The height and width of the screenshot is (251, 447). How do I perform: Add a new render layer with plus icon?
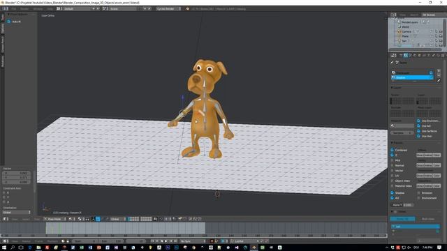[x=439, y=70]
